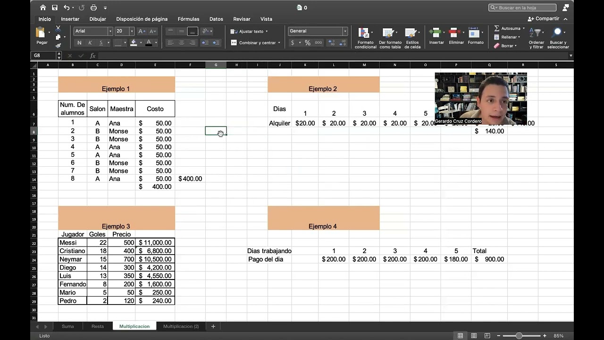
Task: Open Autosuma dropdown arrow
Action: pos(523,28)
